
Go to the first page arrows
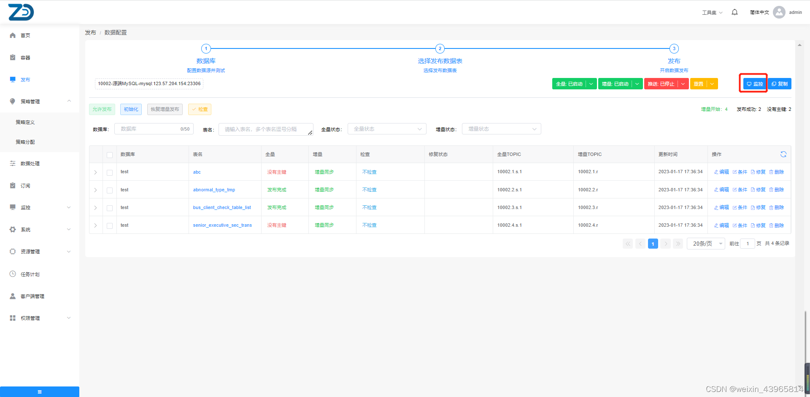(628, 244)
